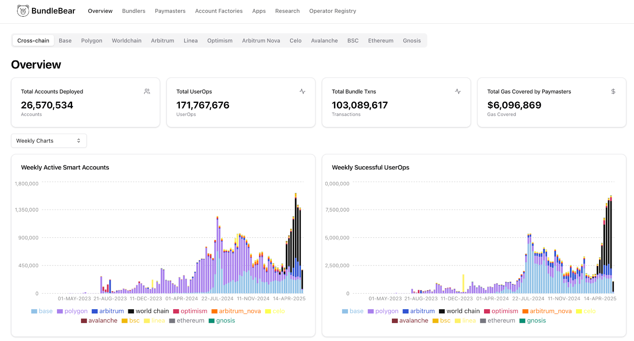This screenshot has height=341, width=634.
Task: Toggle bsc in Successful UserOps legend
Action: [441, 321]
